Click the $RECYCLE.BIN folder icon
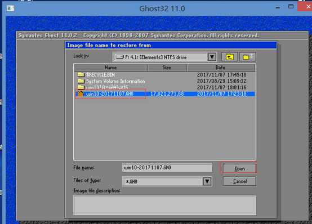Screen dimensions: 312x224 point(81,75)
